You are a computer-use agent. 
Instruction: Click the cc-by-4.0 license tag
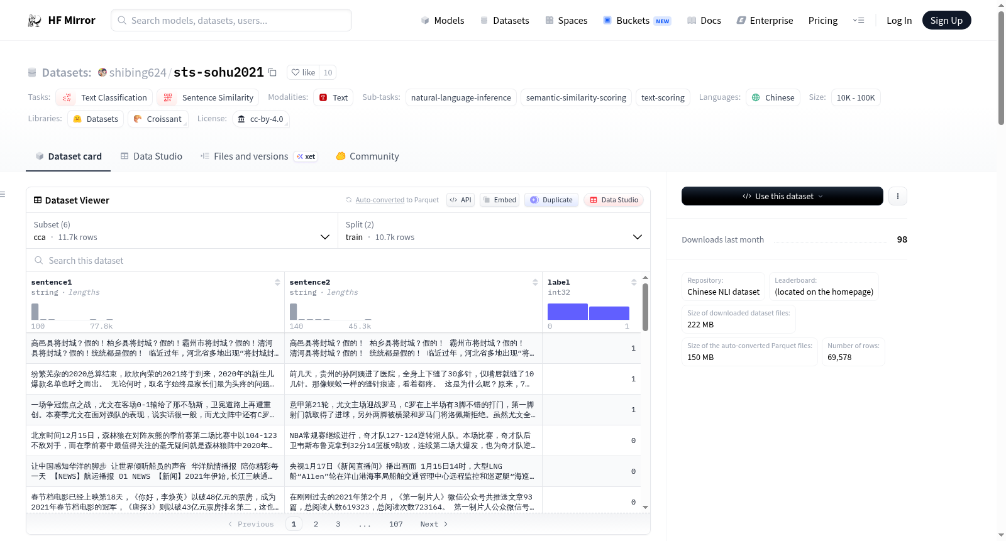[260, 119]
